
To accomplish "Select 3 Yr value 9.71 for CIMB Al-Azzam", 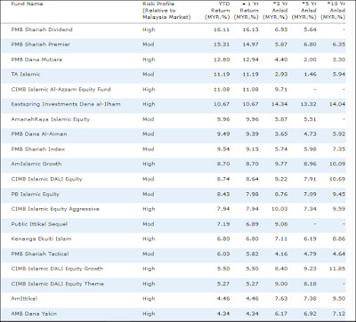I will pyautogui.click(x=281, y=90).
